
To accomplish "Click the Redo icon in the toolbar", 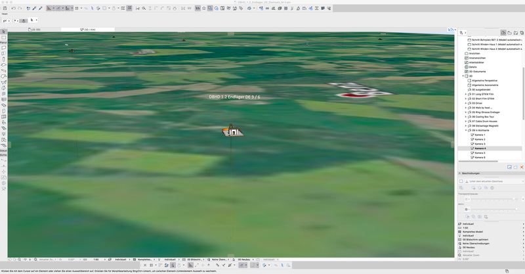I will (x=20, y=9).
